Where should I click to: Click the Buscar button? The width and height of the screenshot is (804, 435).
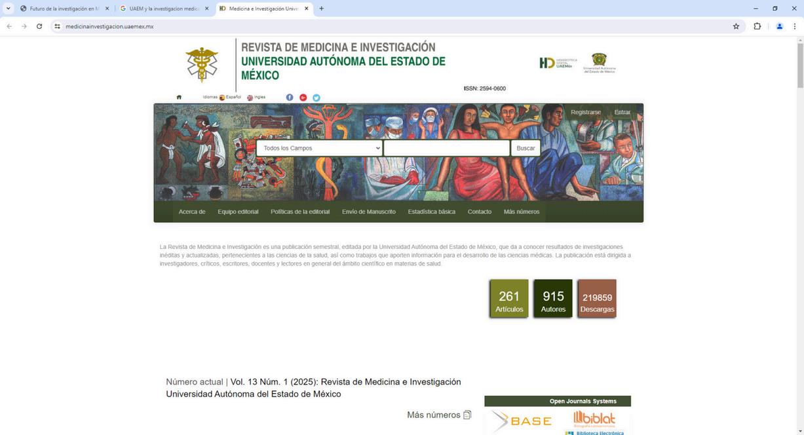click(x=526, y=148)
